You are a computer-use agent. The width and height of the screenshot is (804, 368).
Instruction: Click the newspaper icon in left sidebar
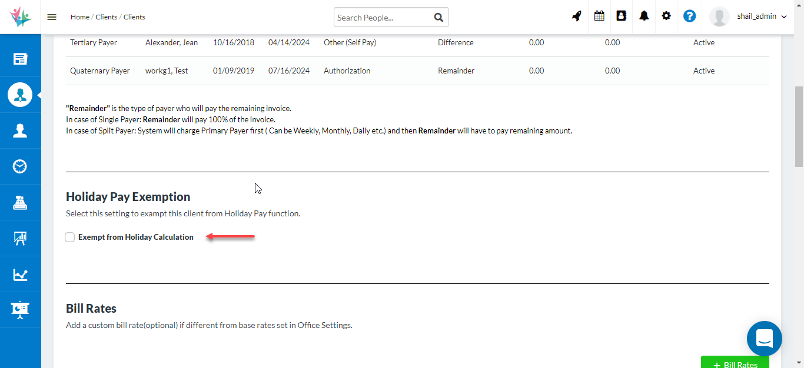click(x=20, y=59)
